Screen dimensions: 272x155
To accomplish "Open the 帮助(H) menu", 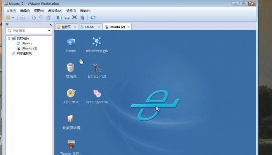I will pos(85,11).
